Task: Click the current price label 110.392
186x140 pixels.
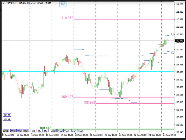Action: point(179,41)
